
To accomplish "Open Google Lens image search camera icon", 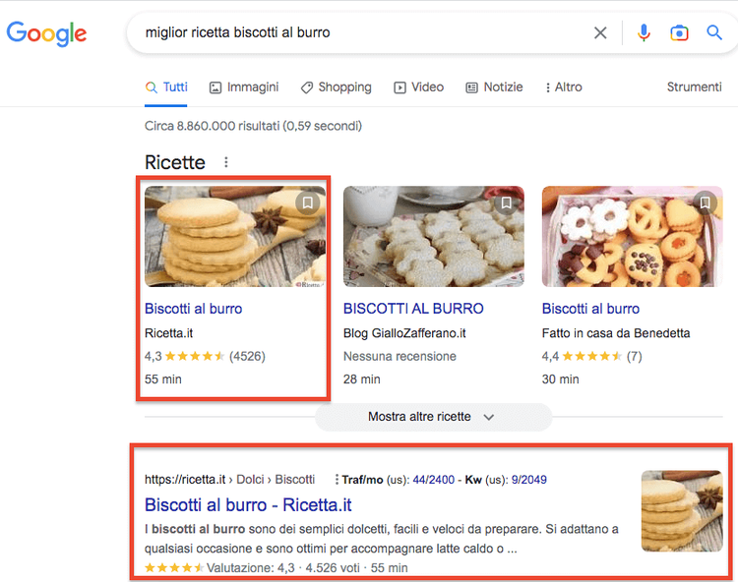I will pos(679,32).
